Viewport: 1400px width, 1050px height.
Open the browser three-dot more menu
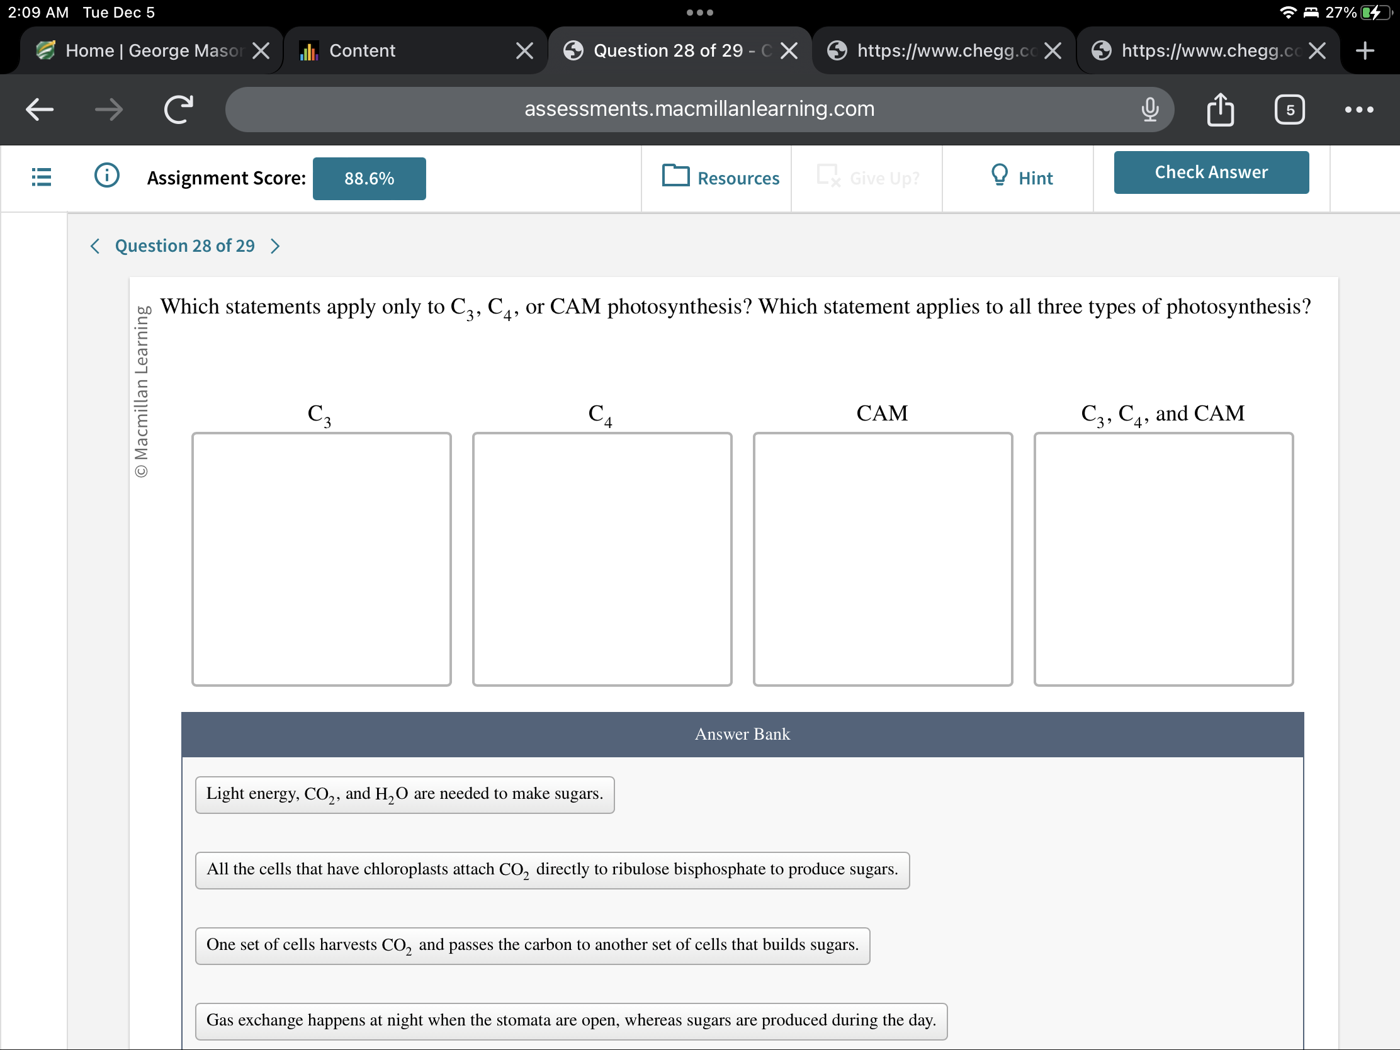click(x=1358, y=110)
